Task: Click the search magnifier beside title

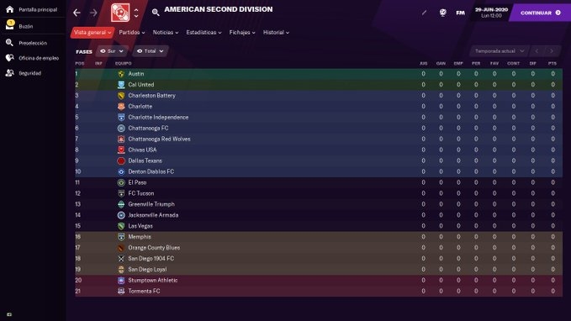Action: point(156,13)
